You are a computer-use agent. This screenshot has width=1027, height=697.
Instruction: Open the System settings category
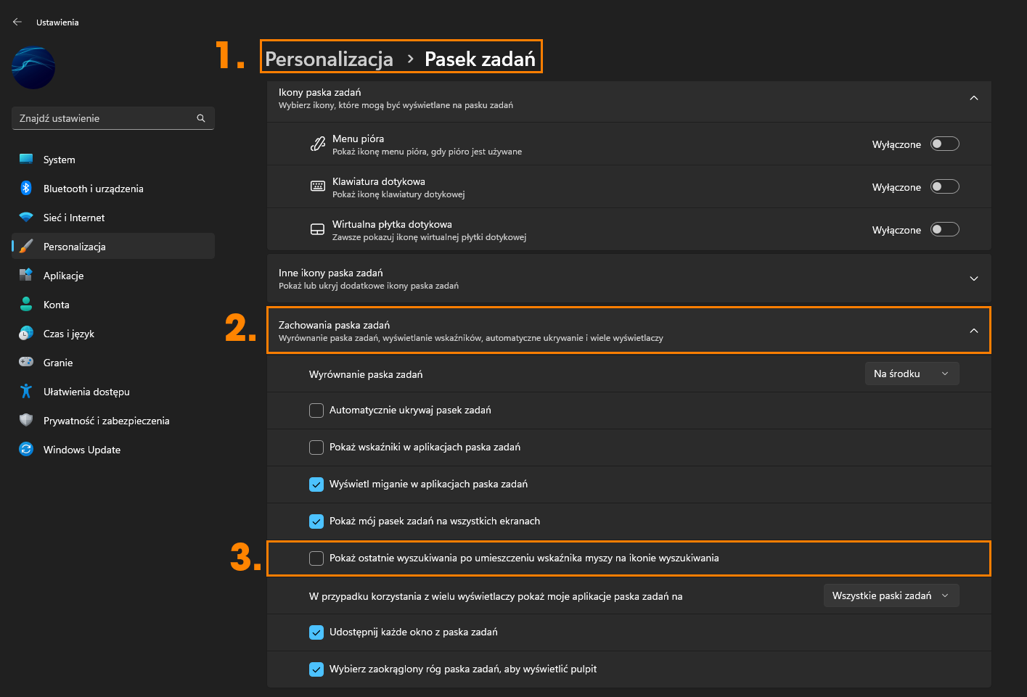point(113,159)
